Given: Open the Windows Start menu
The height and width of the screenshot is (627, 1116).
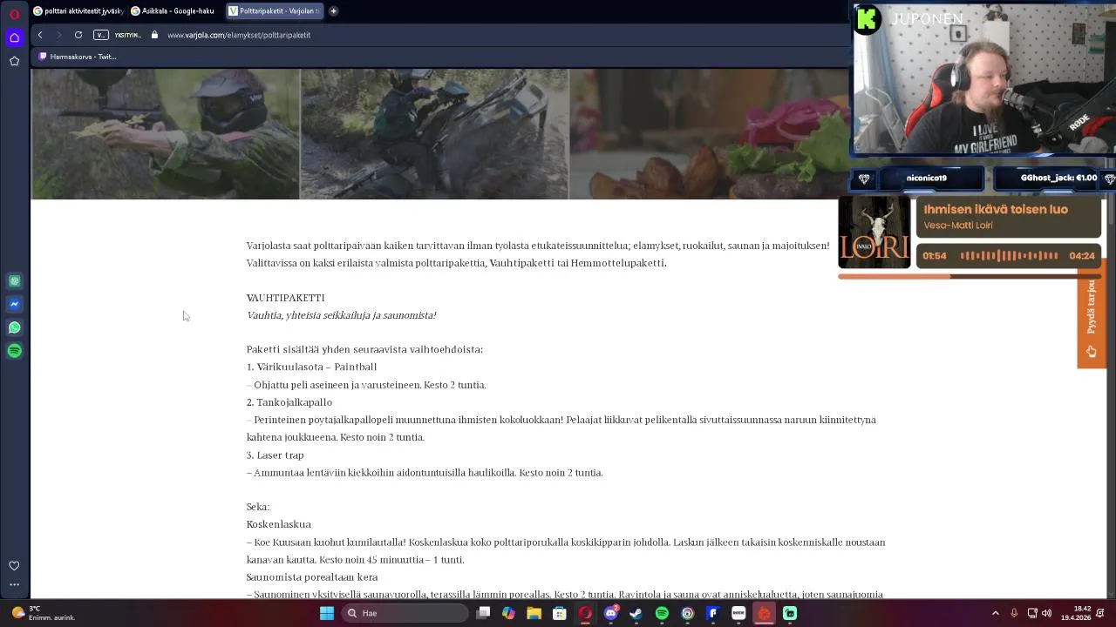Looking at the screenshot, I should click(x=327, y=613).
